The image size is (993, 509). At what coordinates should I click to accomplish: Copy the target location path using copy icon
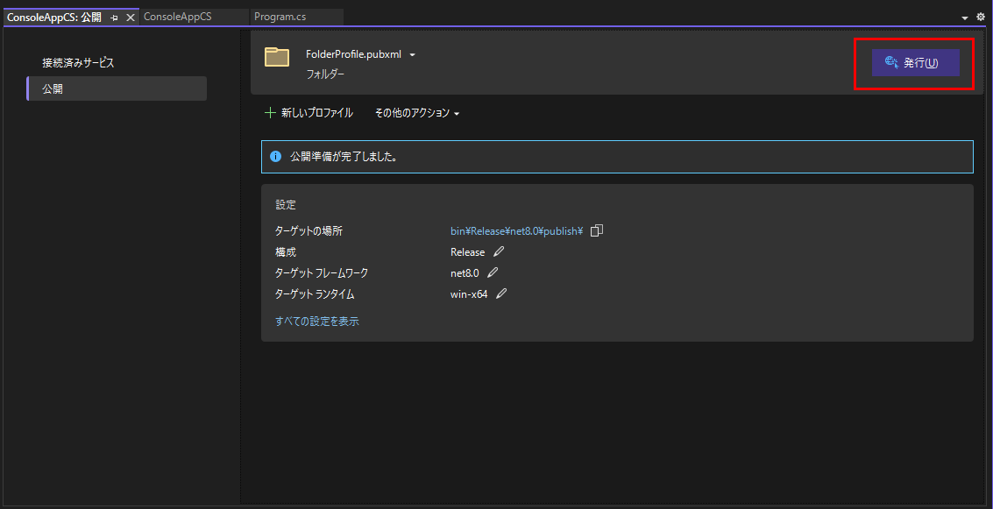pyautogui.click(x=596, y=230)
